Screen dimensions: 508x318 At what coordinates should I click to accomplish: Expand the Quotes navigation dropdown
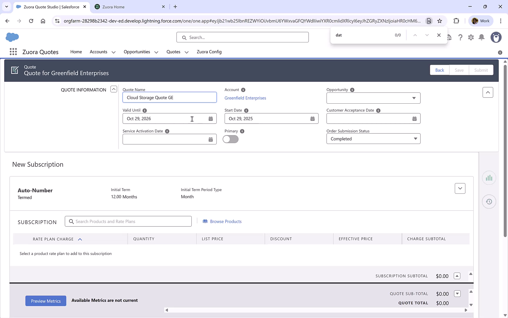[186, 52]
